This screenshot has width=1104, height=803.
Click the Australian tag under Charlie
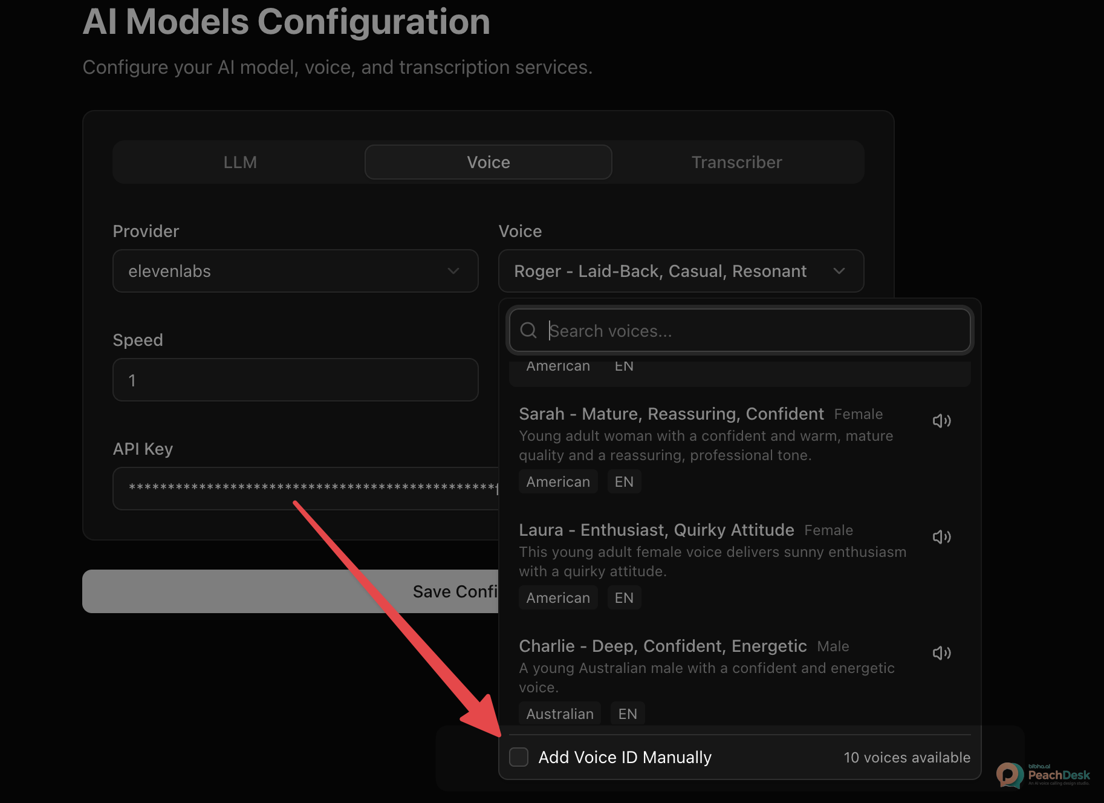click(560, 714)
